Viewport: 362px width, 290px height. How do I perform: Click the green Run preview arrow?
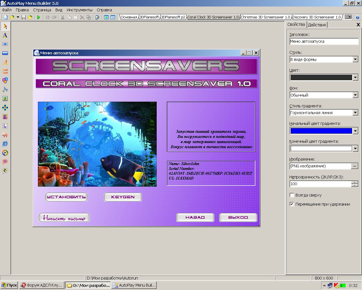coord(38,17)
